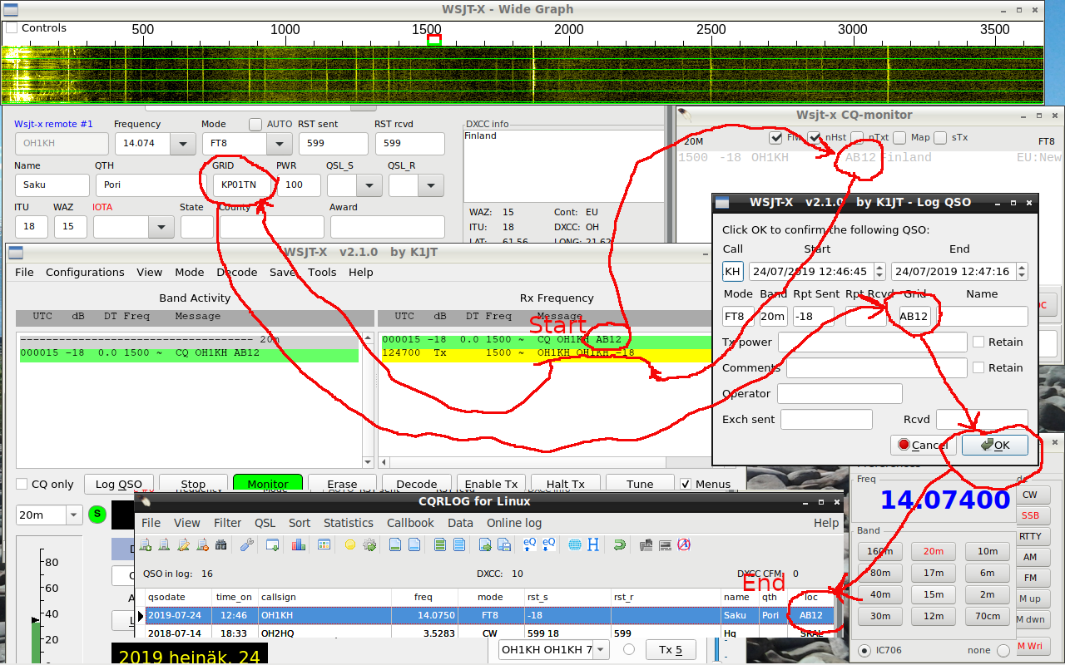Click the page with green export arrow icon
Viewport: 1065px width, 665px height.
485,544
